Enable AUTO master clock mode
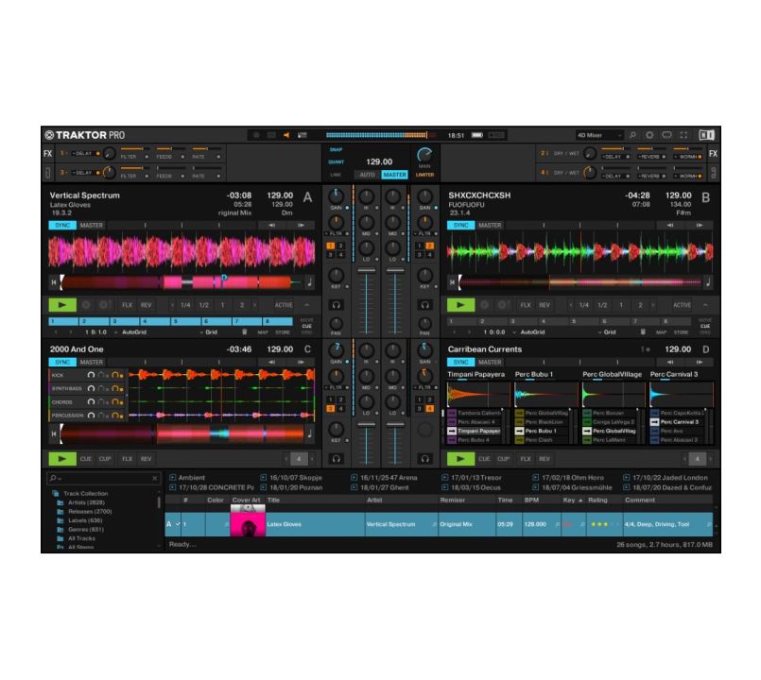The width and height of the screenshot is (761, 680). pos(367,175)
